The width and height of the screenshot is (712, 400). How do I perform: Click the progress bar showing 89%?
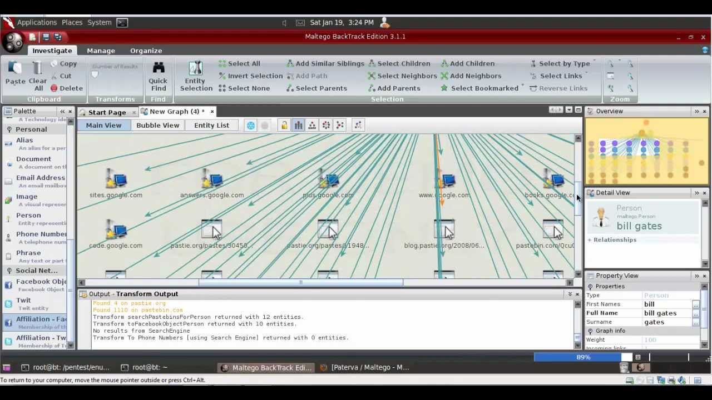[x=583, y=357]
